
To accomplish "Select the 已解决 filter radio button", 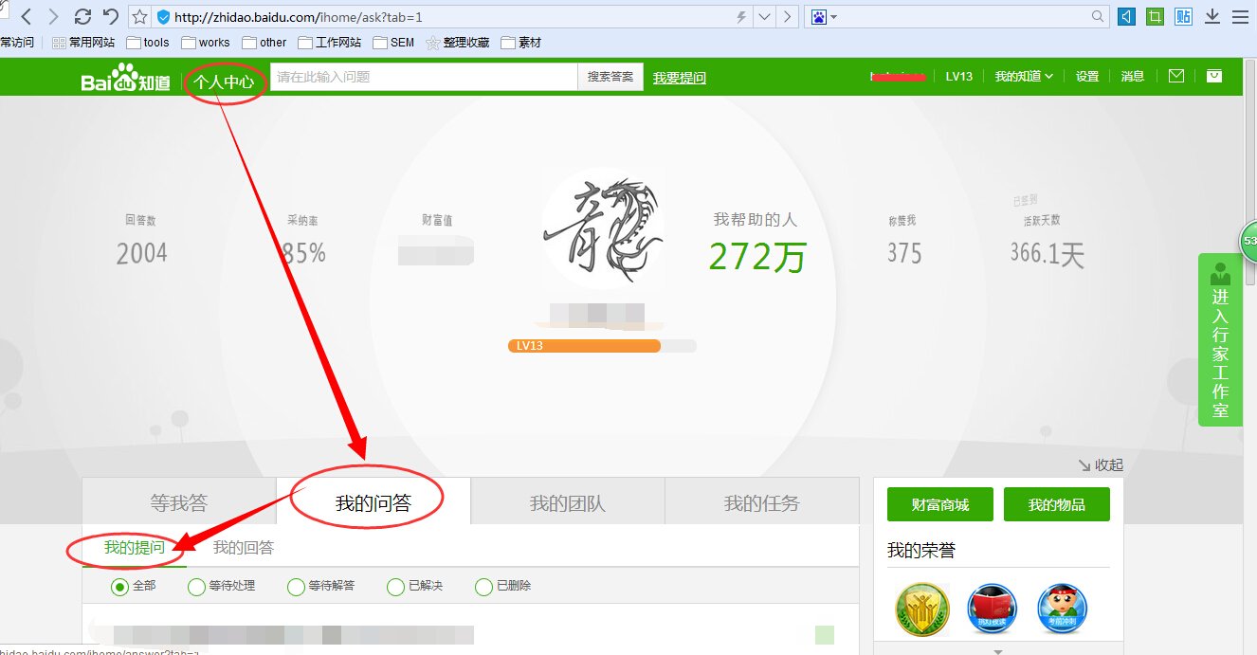I will pos(394,586).
